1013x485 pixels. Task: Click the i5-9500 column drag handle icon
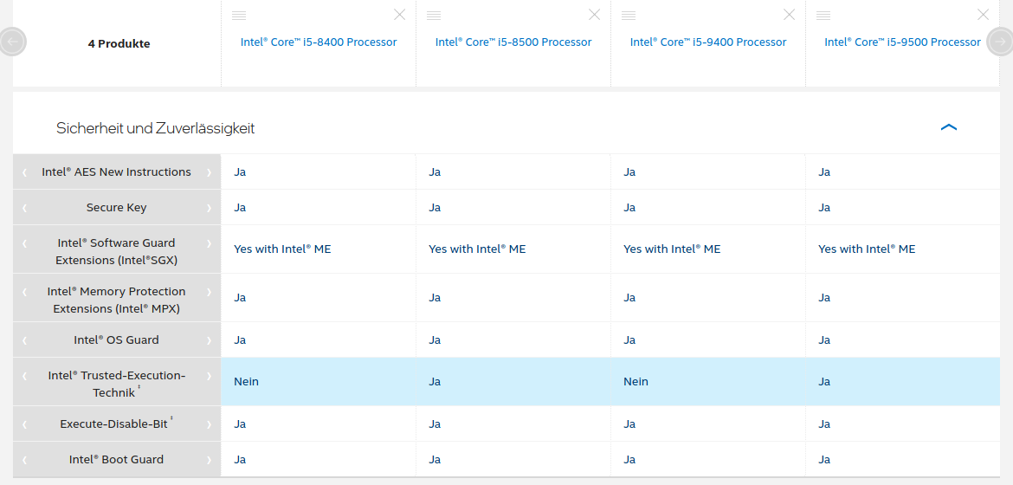[x=823, y=16]
